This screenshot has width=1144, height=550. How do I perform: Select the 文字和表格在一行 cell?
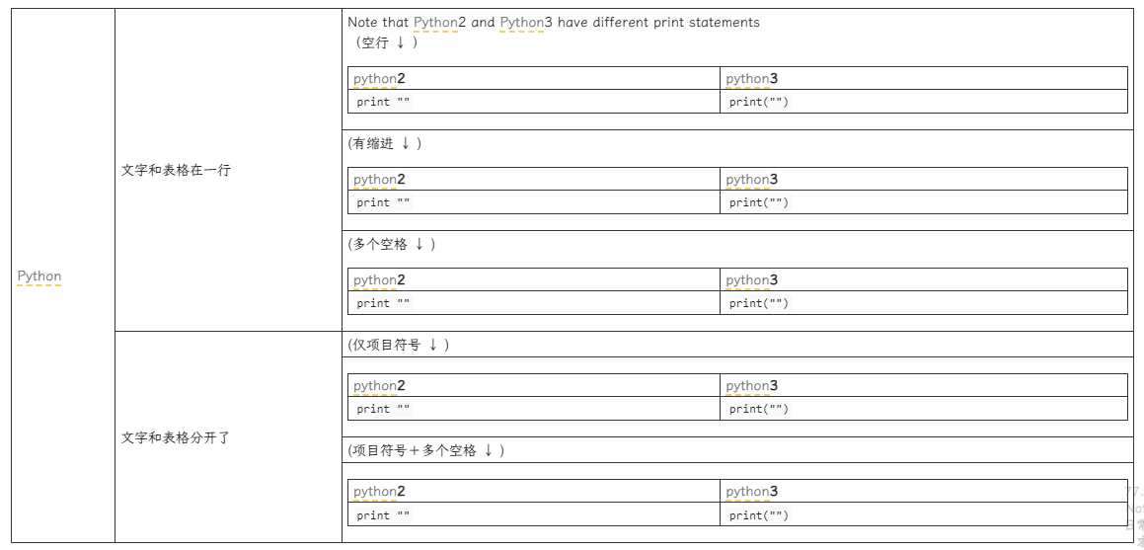coord(176,170)
